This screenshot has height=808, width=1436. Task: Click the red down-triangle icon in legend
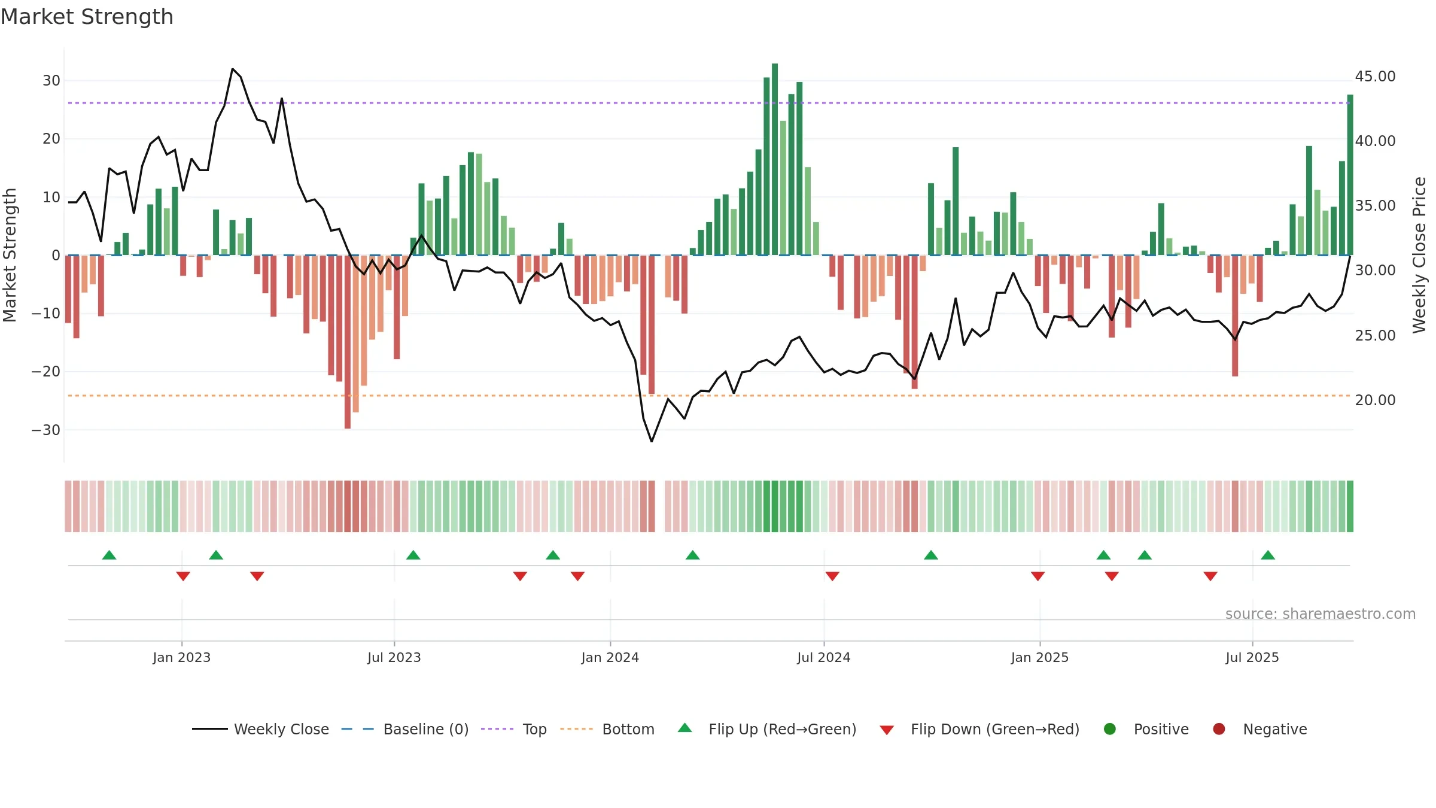tap(887, 730)
